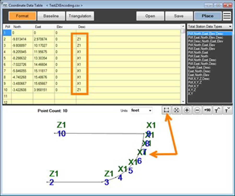Click the connect-points rectangle icon
This screenshot has height=196, width=235.
click(x=166, y=110)
